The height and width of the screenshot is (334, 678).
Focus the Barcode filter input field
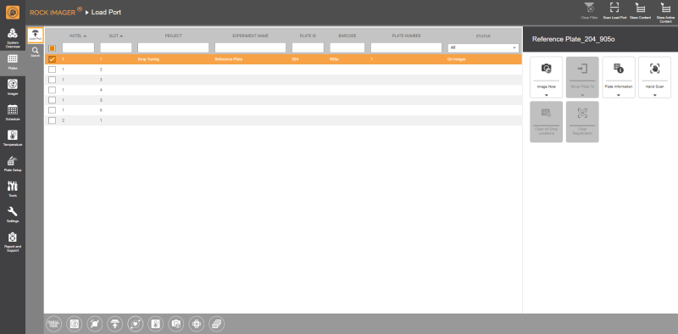tap(347, 47)
